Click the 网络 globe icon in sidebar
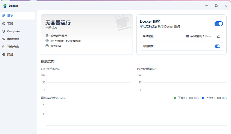 point(4,55)
